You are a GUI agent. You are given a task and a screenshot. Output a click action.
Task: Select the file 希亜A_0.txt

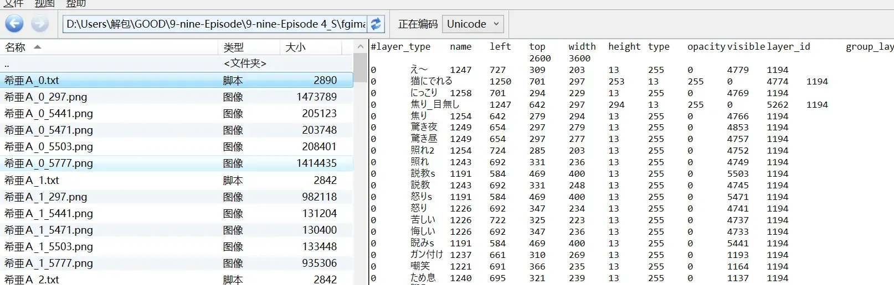[177, 80]
